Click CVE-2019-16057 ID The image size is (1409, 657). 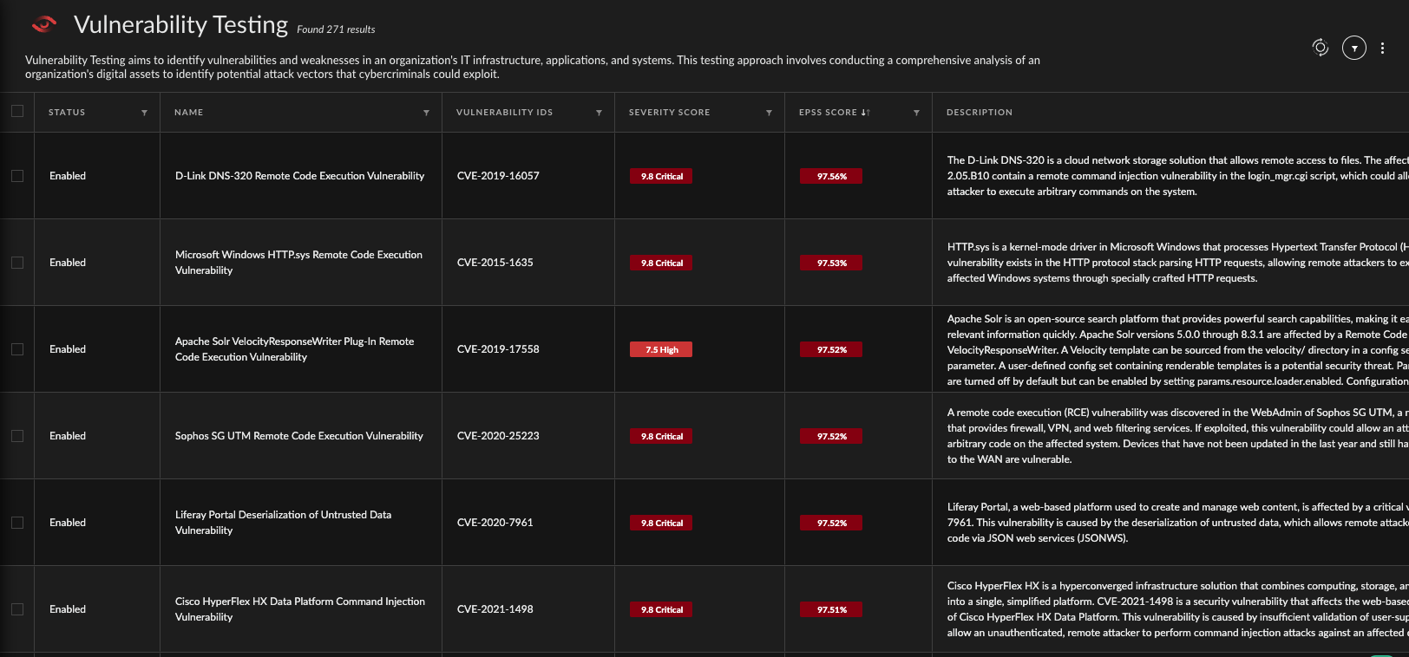[x=498, y=176]
